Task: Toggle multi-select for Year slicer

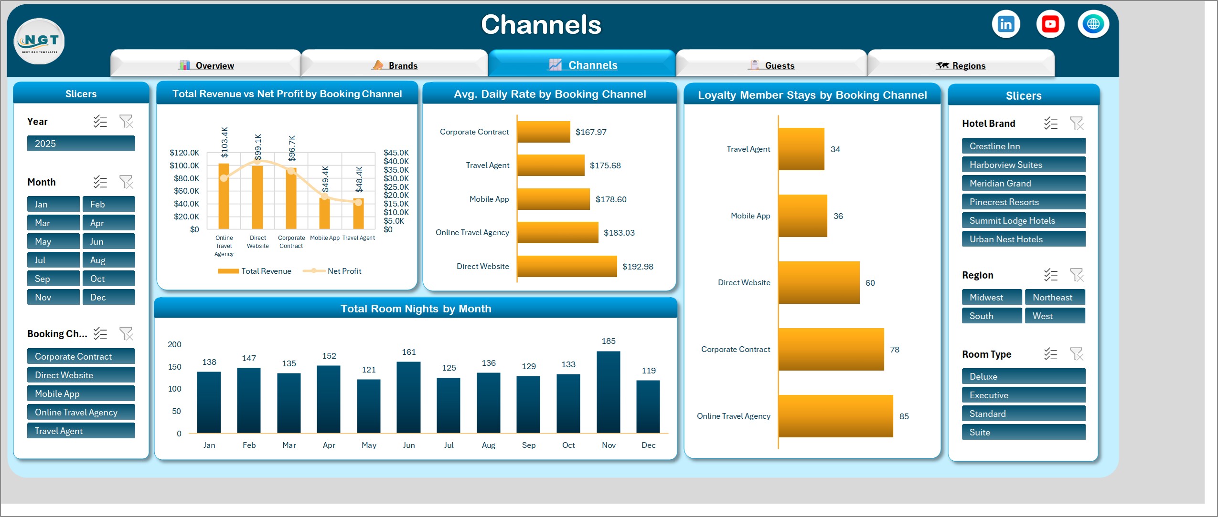Action: (100, 122)
